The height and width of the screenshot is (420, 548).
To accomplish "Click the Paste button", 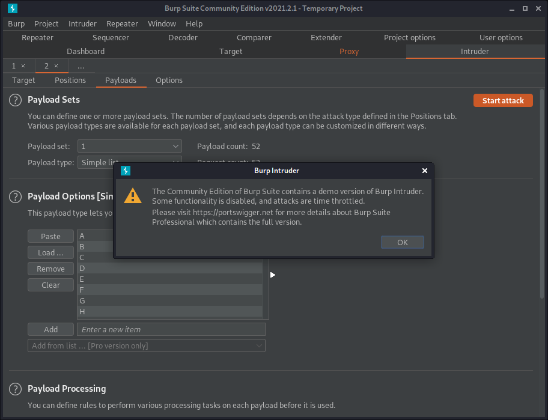I will tap(50, 236).
